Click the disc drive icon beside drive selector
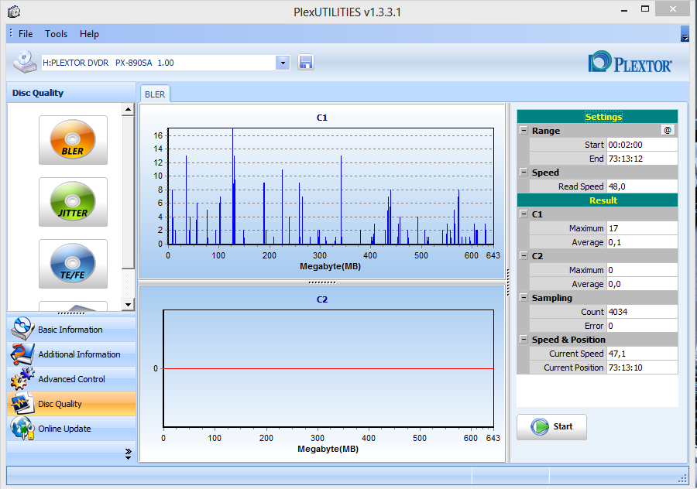The height and width of the screenshot is (489, 697). coord(25,62)
